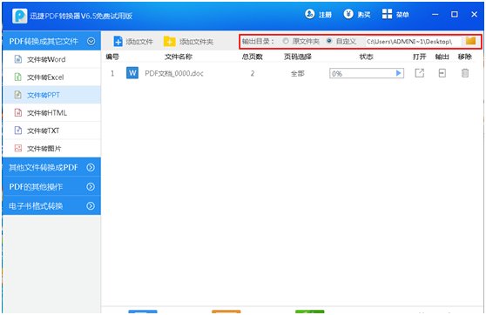The image size is (486, 315).
Task: Click the 编号 column header
Action: (x=112, y=57)
